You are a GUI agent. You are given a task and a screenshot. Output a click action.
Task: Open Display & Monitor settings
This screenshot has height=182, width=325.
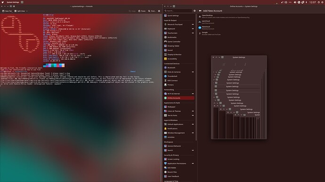coord(179,54)
